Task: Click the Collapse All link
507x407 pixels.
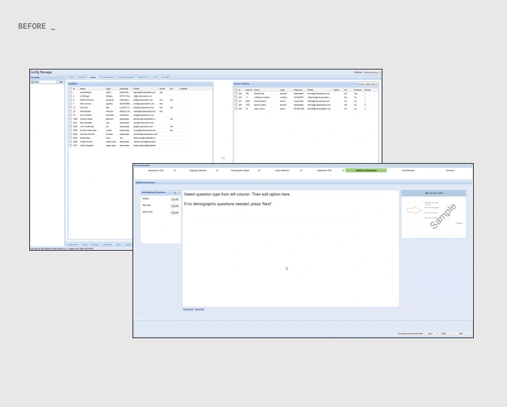Action: click(x=188, y=309)
